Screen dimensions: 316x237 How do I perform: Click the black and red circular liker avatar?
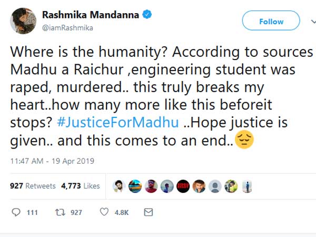pyautogui.click(x=183, y=186)
